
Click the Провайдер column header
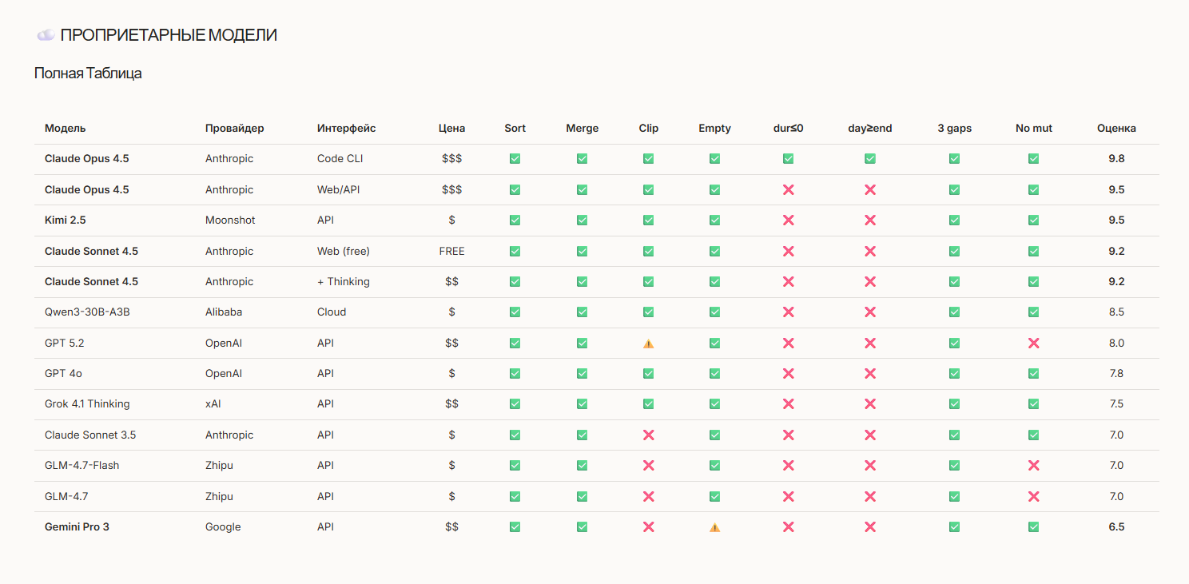(x=234, y=129)
